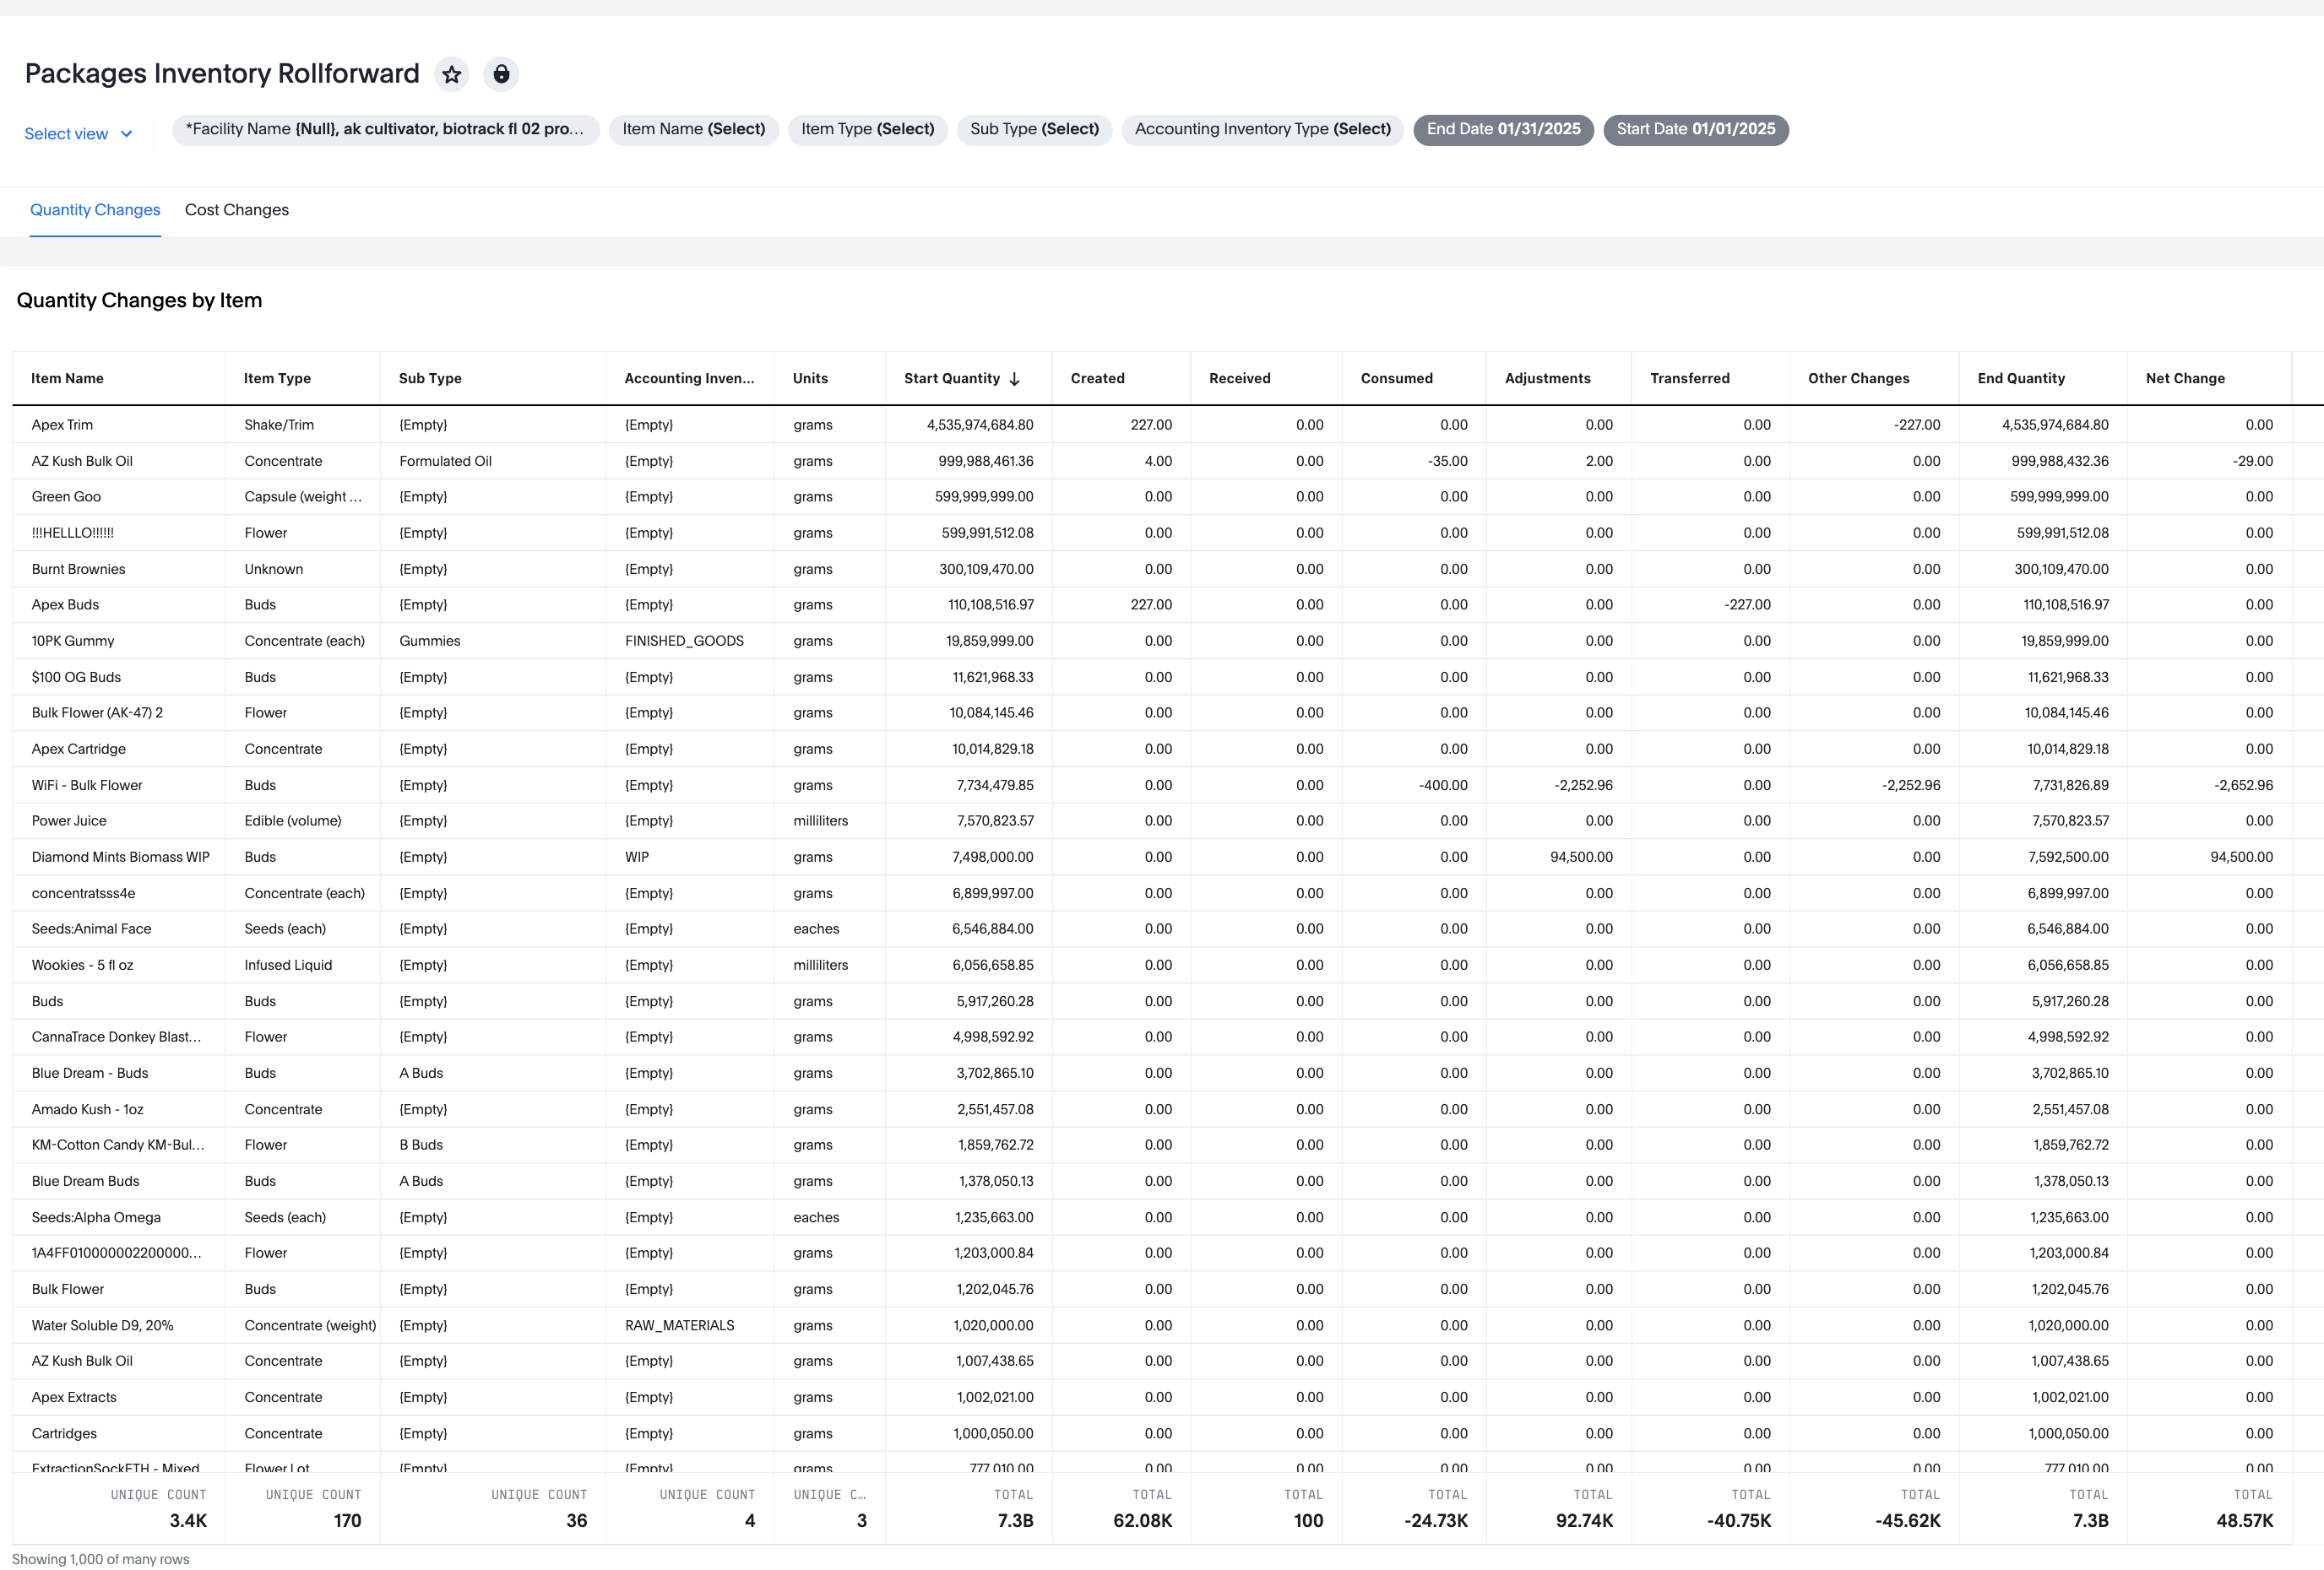The image size is (2324, 1570).
Task: Click the sort arrow on Start Quantity
Action: (1014, 379)
